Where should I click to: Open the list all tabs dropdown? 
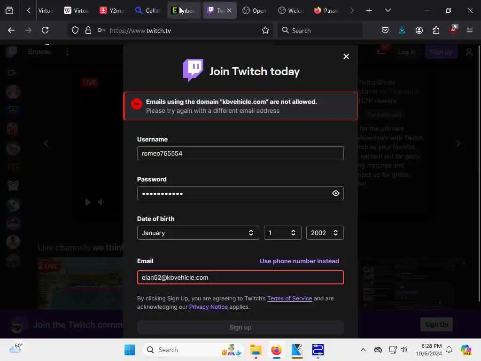[x=388, y=10]
